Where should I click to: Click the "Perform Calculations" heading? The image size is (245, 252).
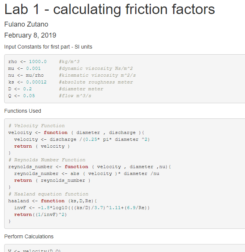pos(28,236)
